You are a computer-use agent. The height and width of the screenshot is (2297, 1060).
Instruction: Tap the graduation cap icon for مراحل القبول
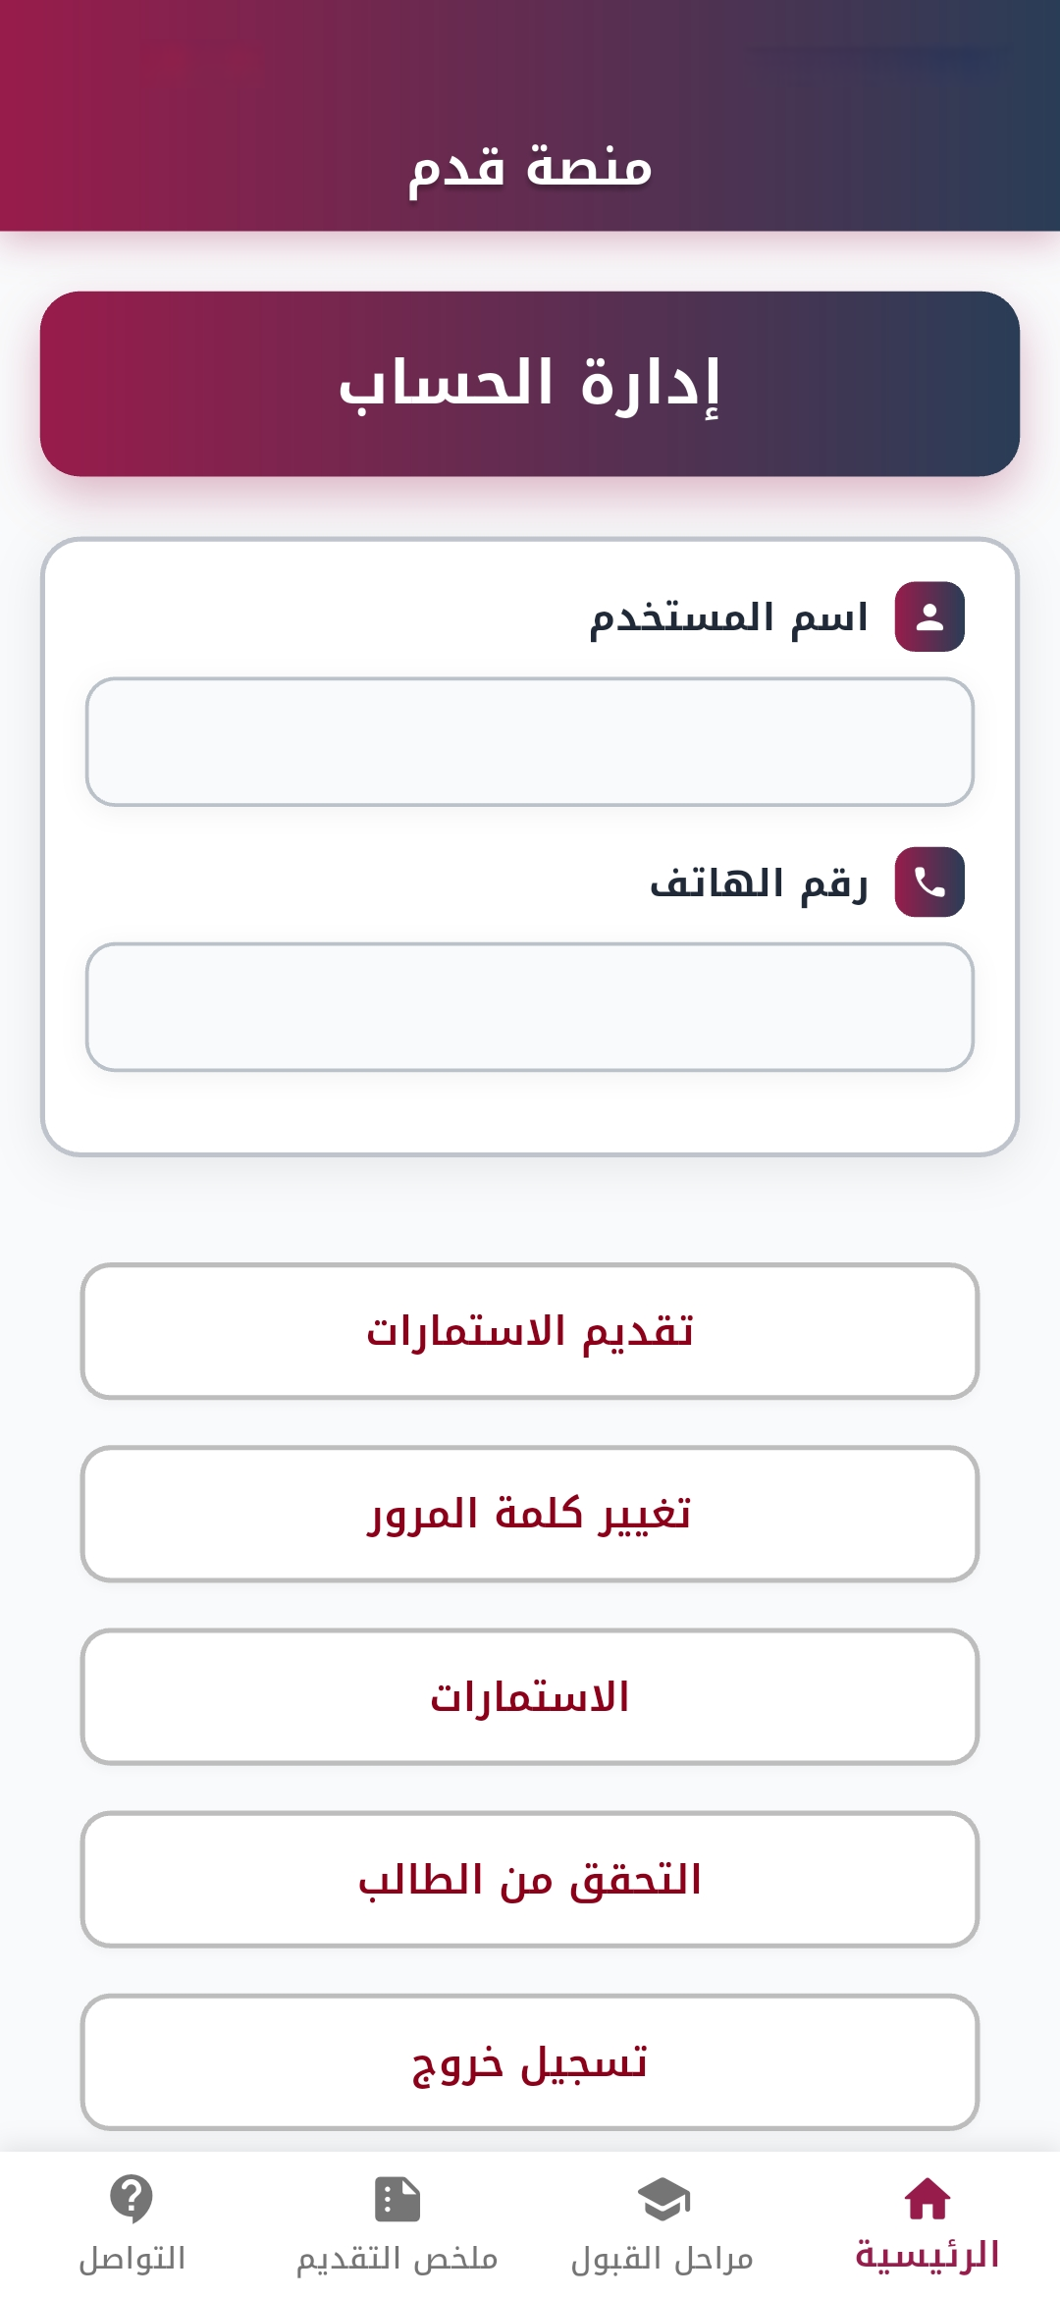point(662,2198)
